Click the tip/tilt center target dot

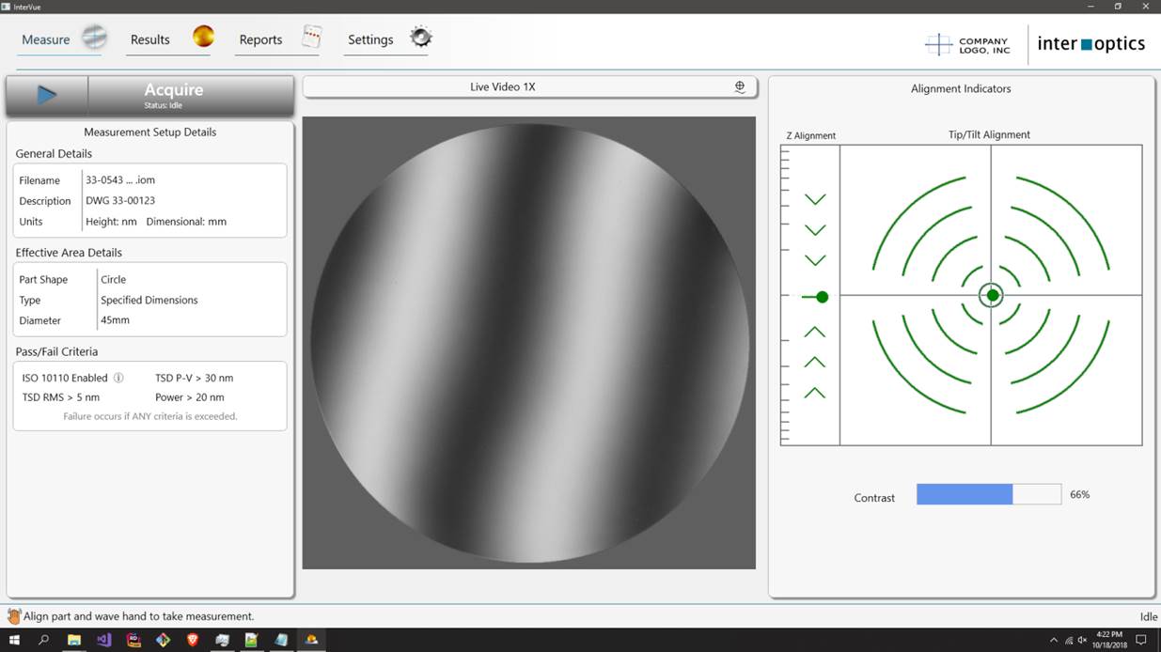(x=992, y=295)
